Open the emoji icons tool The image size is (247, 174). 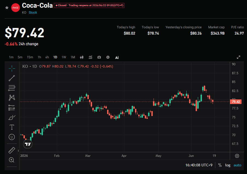(x=12, y=137)
